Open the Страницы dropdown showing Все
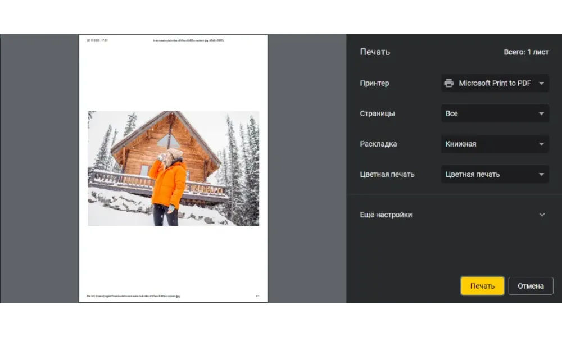The height and width of the screenshot is (337, 562). tap(495, 113)
